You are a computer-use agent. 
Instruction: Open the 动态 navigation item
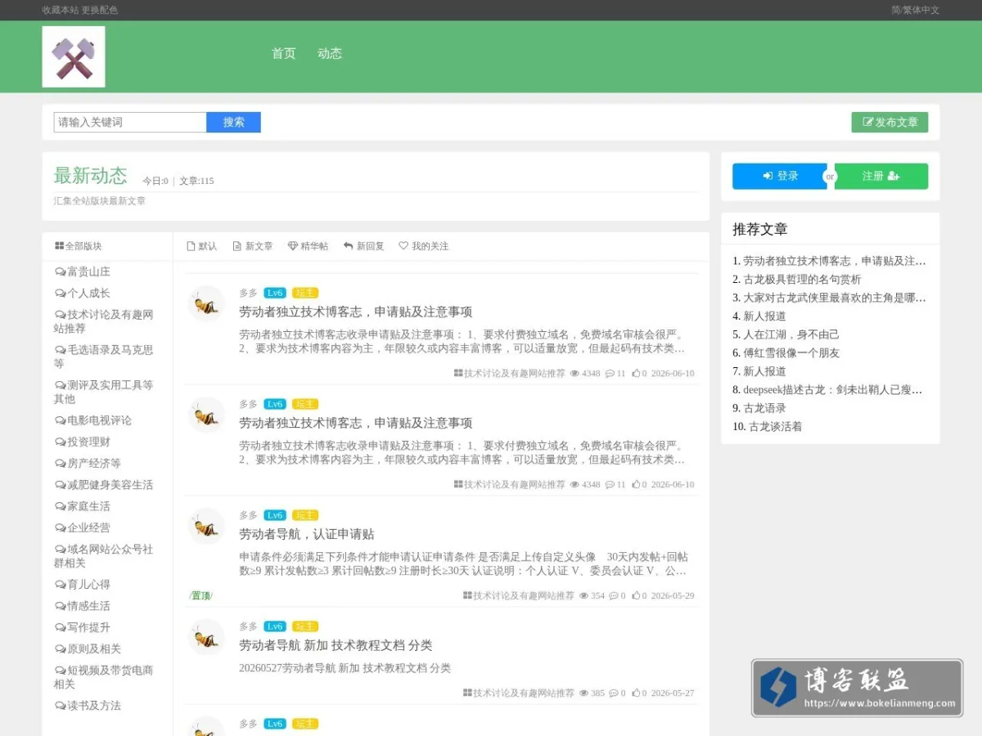coord(330,53)
